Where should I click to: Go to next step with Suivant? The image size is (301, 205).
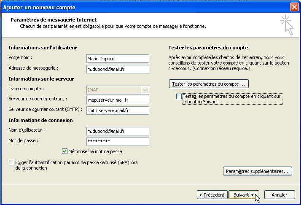244,195
